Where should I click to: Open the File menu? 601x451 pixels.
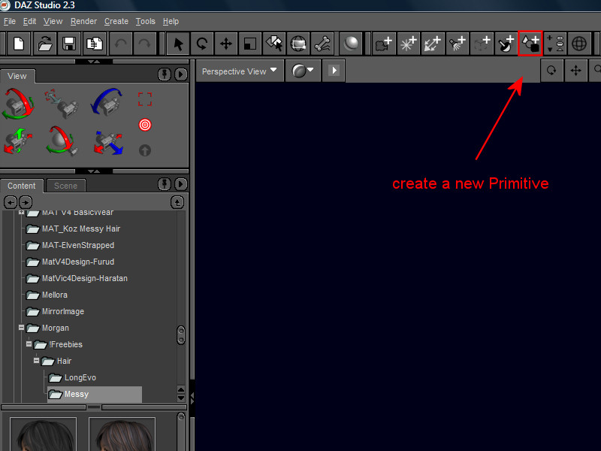click(x=10, y=22)
